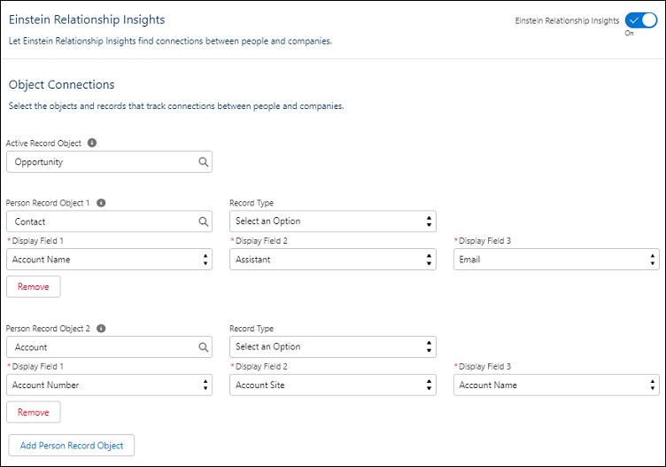Viewport: 666px width, 467px height.
Task: Open the Record Type dropdown for Contact
Action: pyautogui.click(x=333, y=221)
